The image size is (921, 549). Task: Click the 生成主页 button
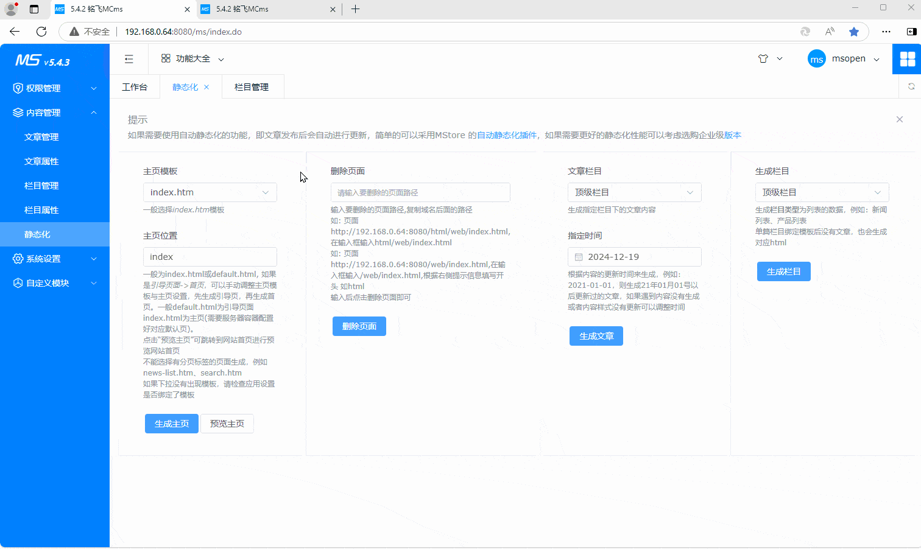click(171, 424)
